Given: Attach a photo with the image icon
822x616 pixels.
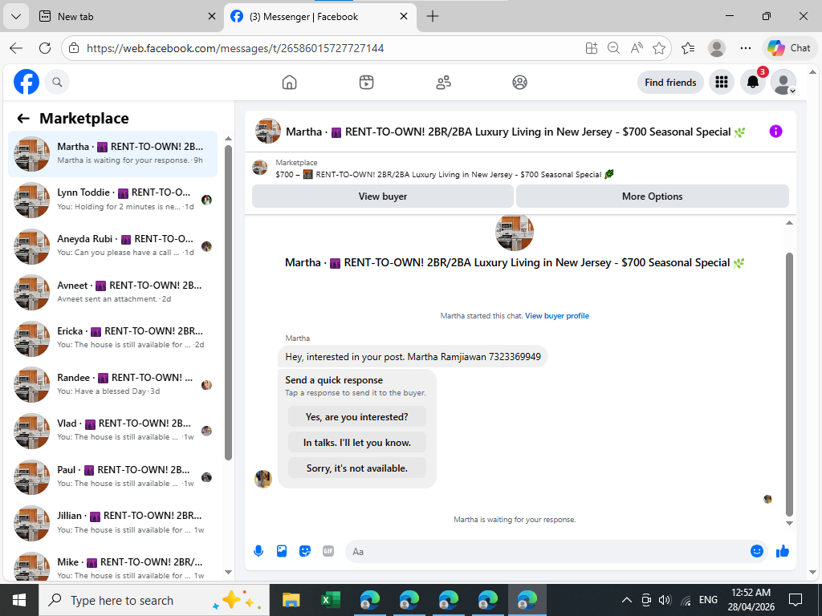Looking at the screenshot, I should click(282, 551).
